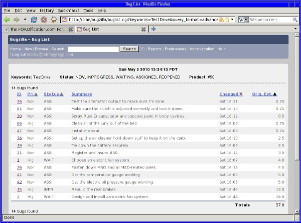301x223 pixels.
Task: Click the RSS feed icon in address bar
Action: pyautogui.click(x=221, y=19)
